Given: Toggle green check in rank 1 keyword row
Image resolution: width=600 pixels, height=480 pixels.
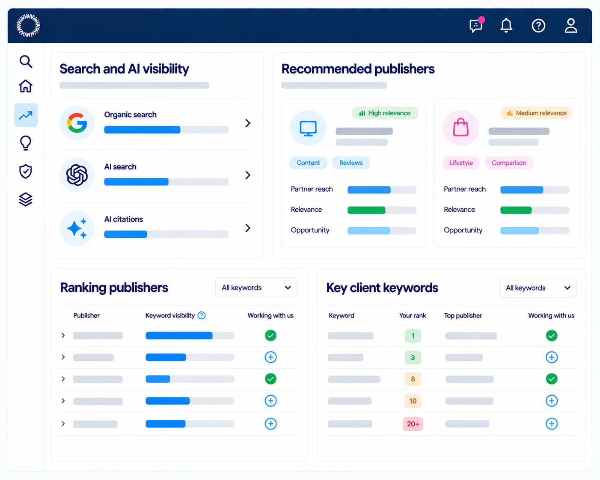Looking at the screenshot, I should pyautogui.click(x=552, y=336).
